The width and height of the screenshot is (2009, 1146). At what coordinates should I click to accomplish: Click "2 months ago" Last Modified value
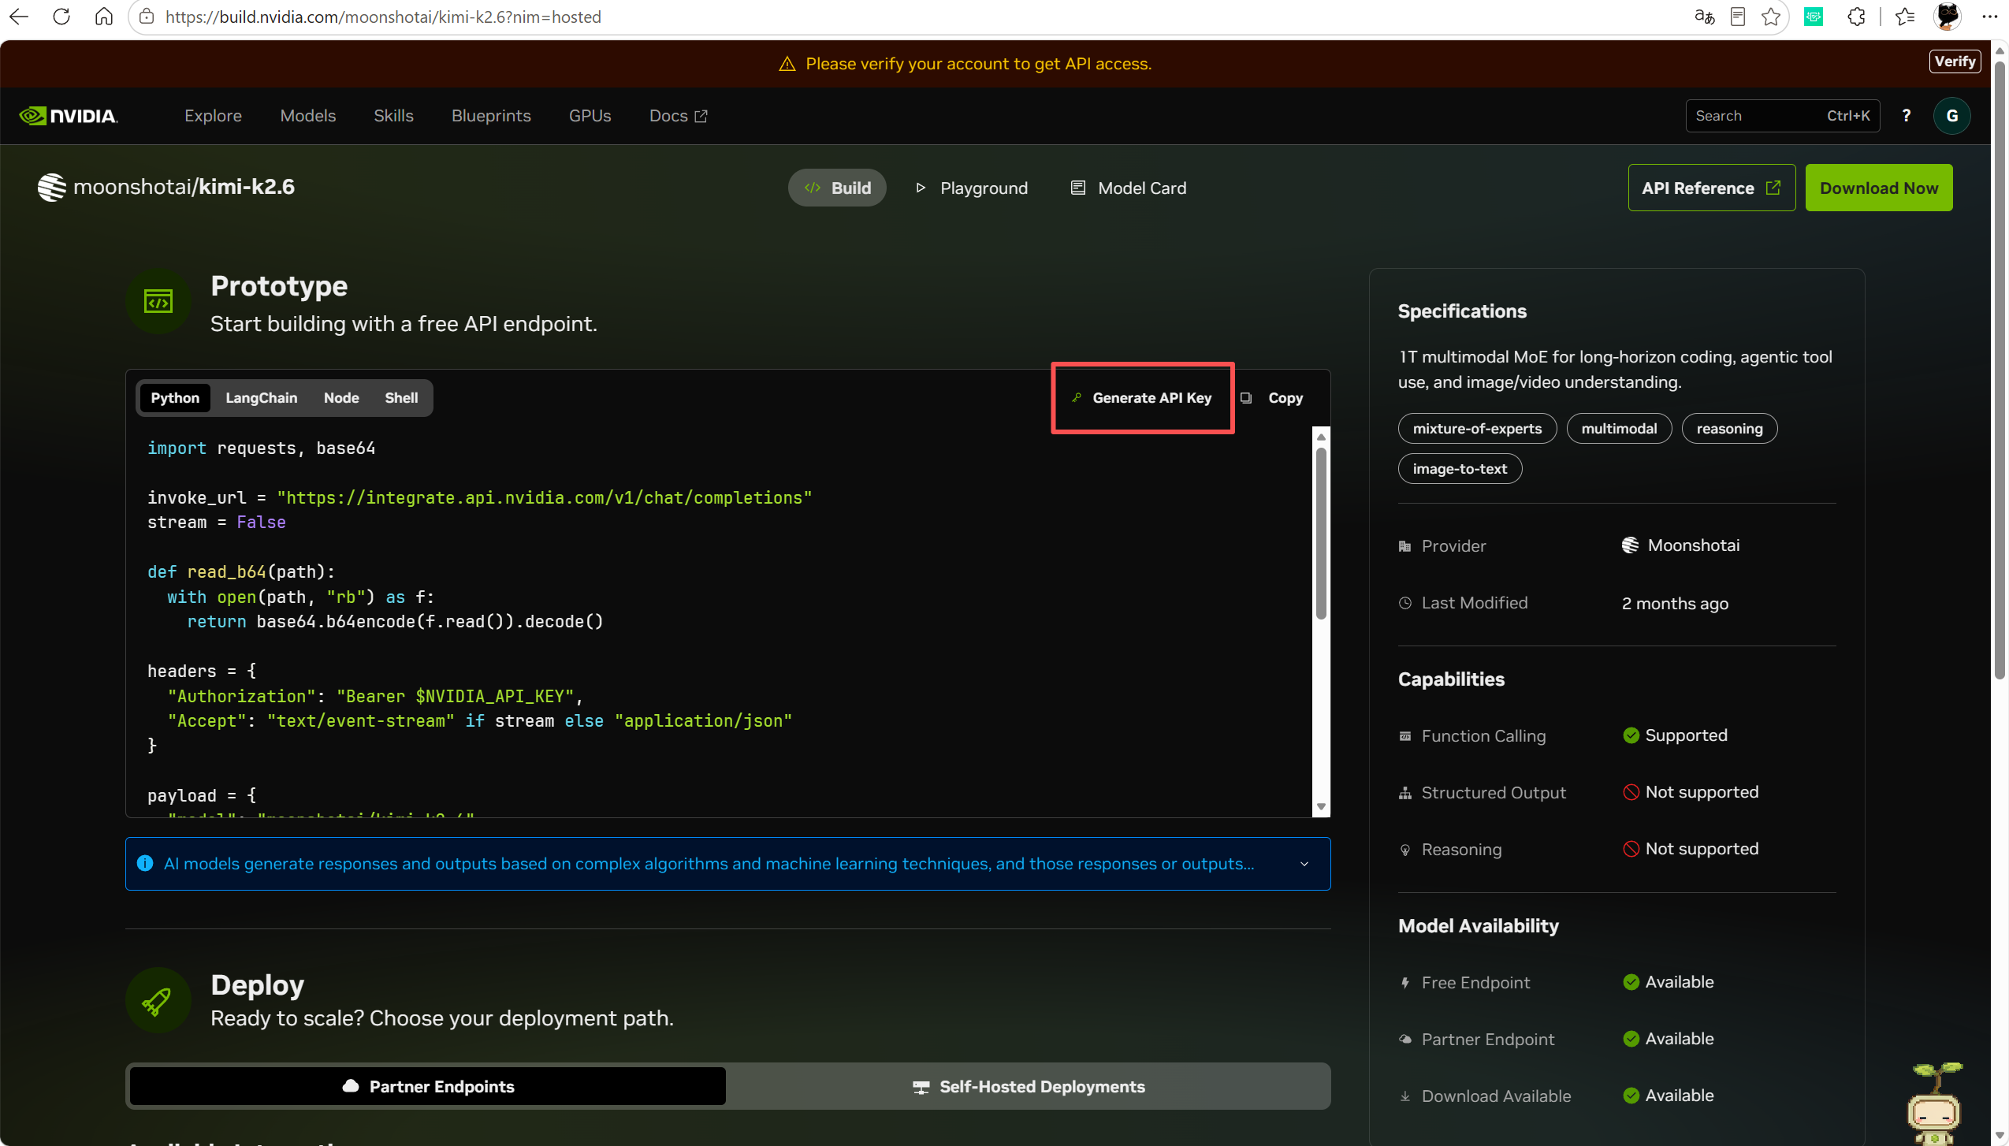[x=1675, y=604]
